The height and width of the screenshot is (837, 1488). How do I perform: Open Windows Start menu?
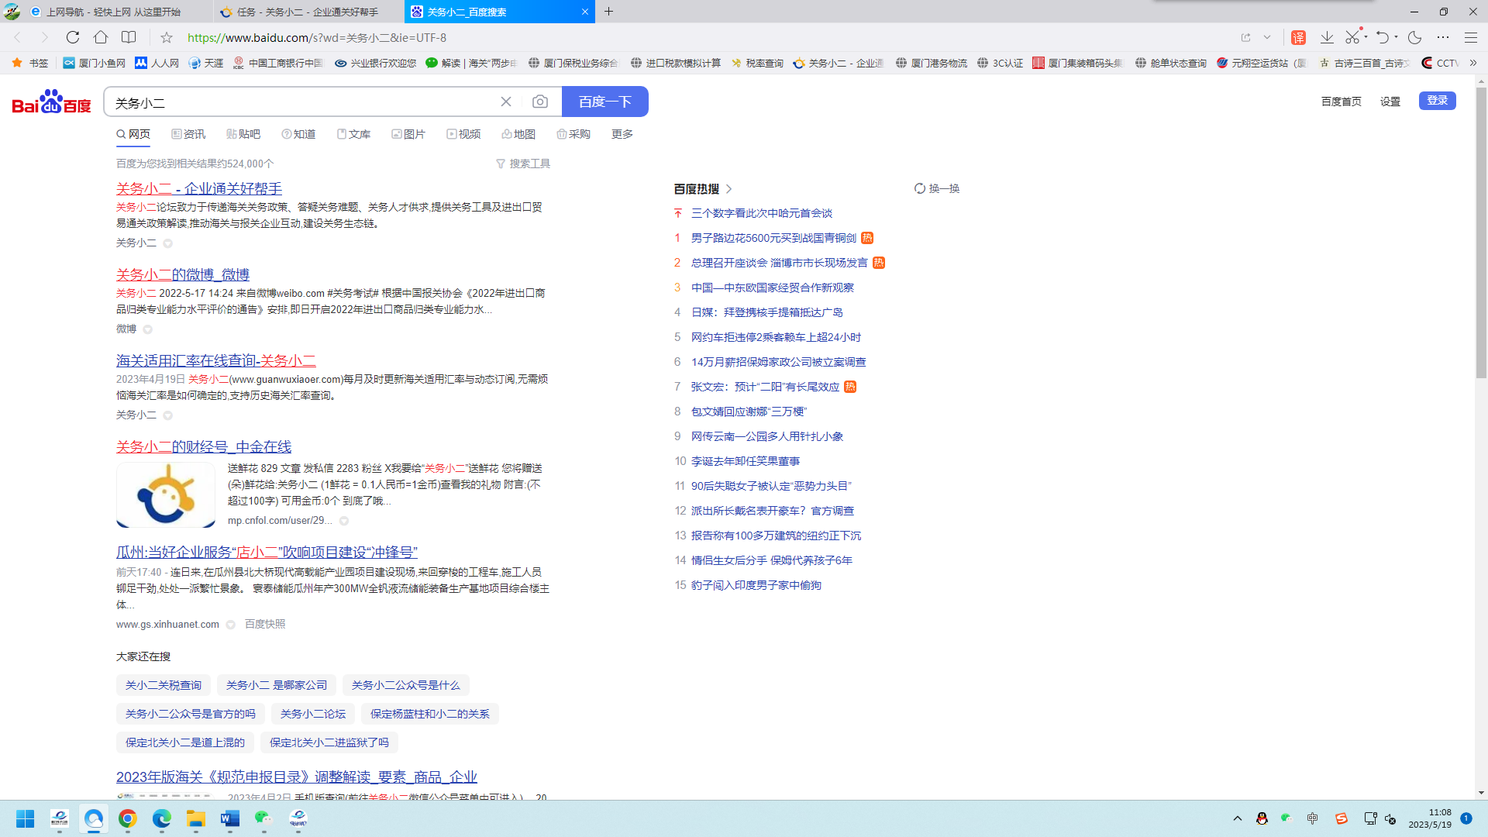[25, 818]
